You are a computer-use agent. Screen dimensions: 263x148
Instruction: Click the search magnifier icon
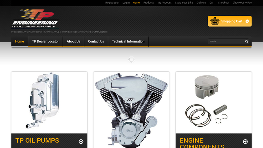[247, 41]
